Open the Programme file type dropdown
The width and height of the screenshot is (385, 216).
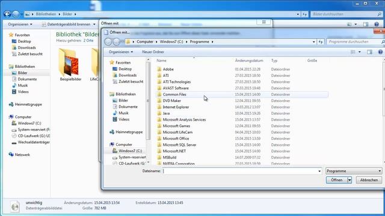point(354,171)
